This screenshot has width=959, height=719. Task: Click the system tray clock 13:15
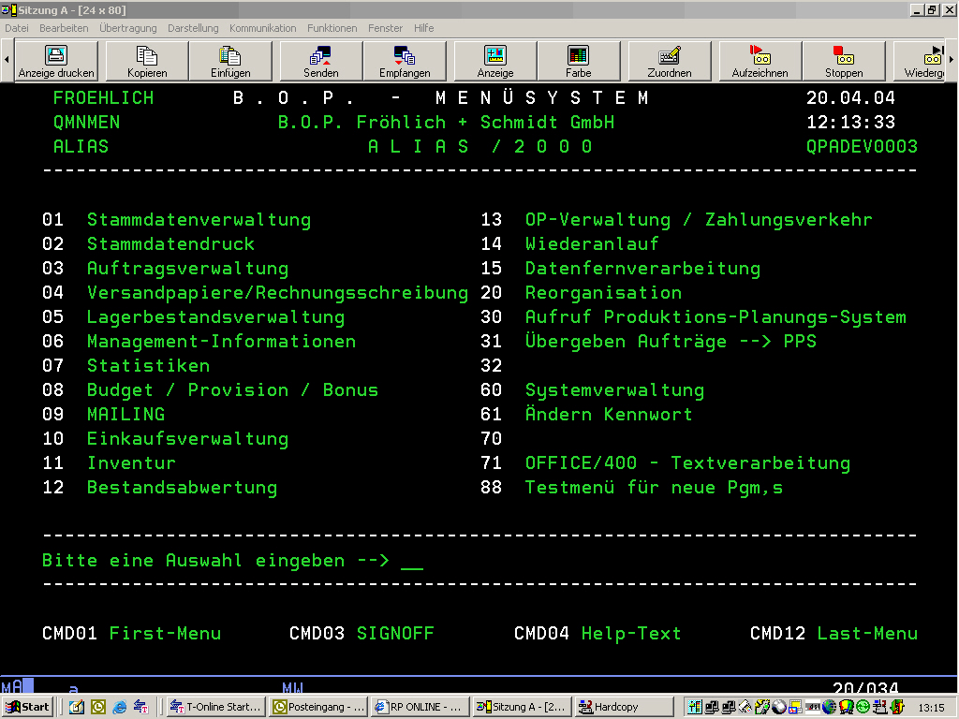click(x=931, y=708)
